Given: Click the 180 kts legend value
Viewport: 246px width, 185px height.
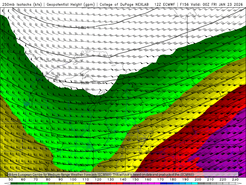Looking at the screenshot, I should pyautogui.click(x=173, y=179).
